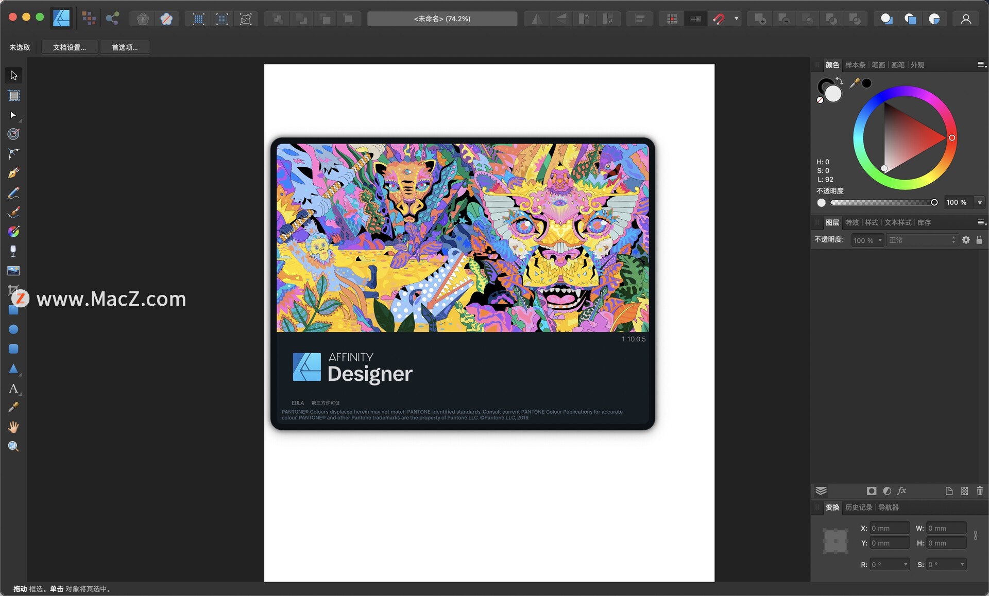
Task: Open the colour panel options menu
Action: coord(982,65)
